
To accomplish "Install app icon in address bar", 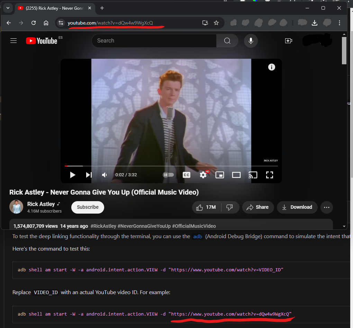I will pos(205,23).
